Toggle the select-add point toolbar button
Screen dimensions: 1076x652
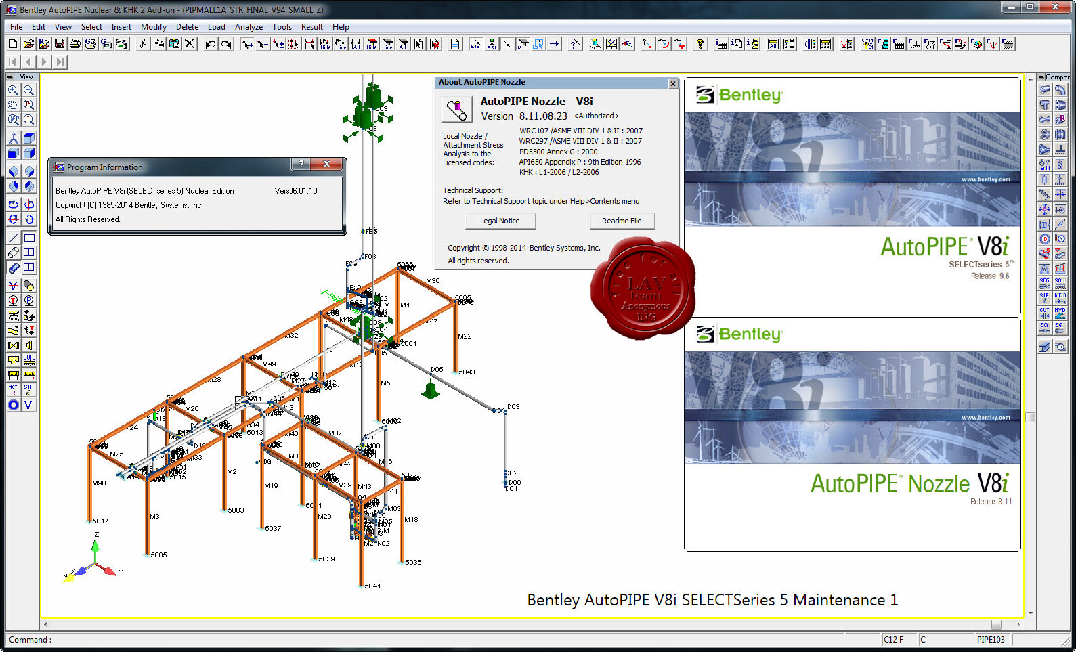point(247,44)
